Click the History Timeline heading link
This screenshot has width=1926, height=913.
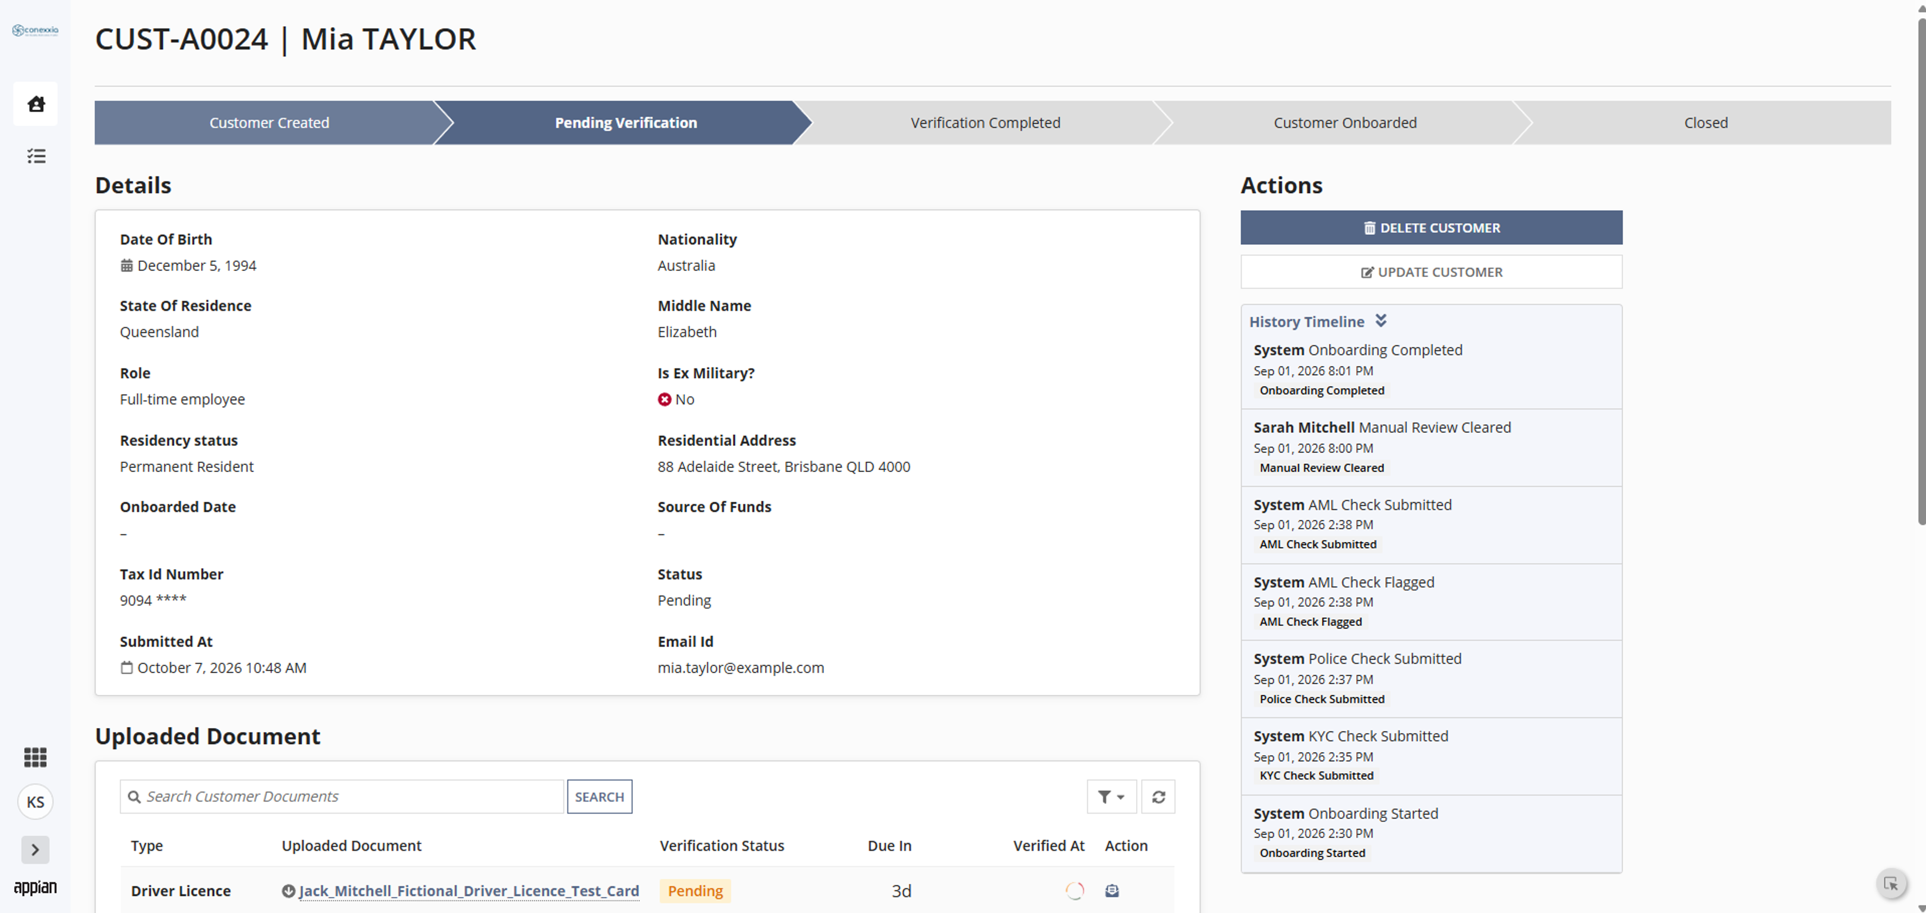1306,322
